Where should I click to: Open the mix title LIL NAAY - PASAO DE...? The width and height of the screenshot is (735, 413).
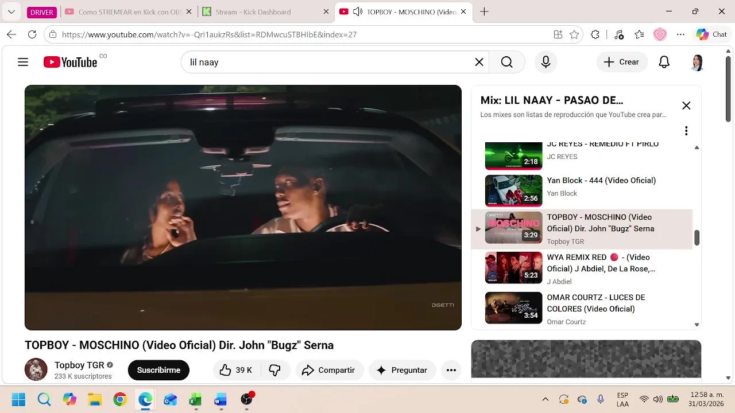click(551, 100)
